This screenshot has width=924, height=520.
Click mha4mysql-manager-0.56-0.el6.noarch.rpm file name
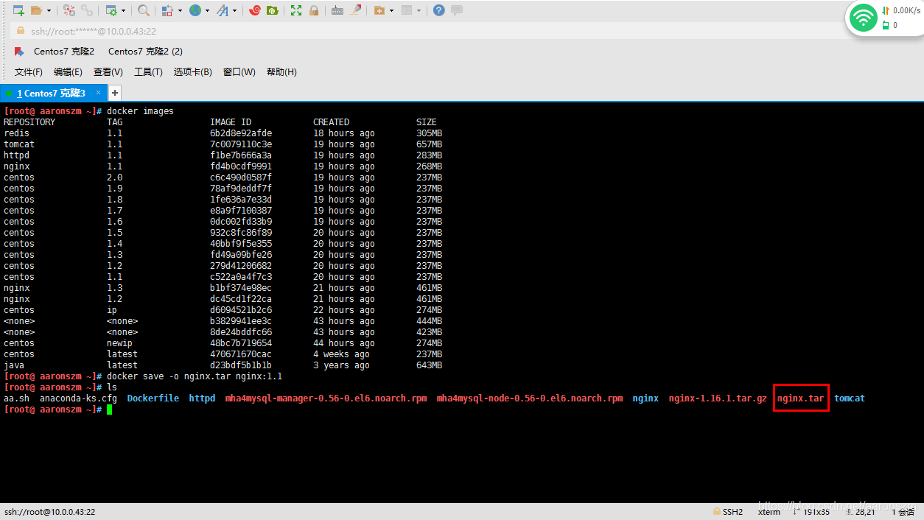click(326, 398)
